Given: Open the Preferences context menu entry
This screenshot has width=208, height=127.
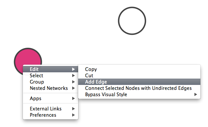Looking at the screenshot, I should tap(50, 115).
